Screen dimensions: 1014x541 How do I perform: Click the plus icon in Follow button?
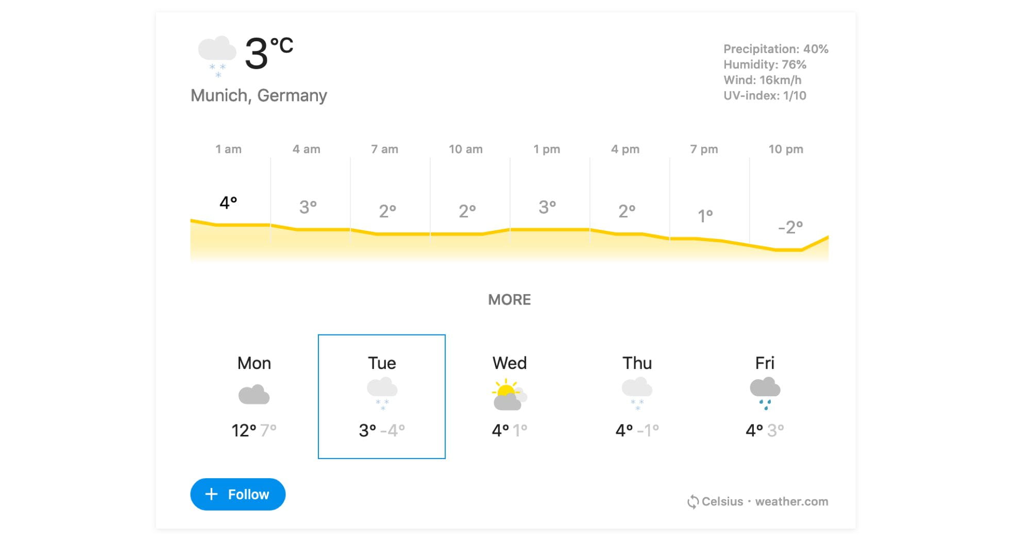coord(211,494)
